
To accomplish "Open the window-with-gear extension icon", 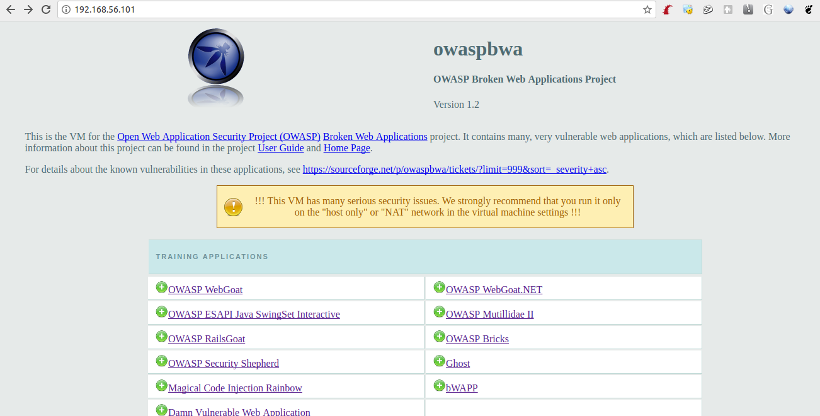I will click(x=688, y=9).
